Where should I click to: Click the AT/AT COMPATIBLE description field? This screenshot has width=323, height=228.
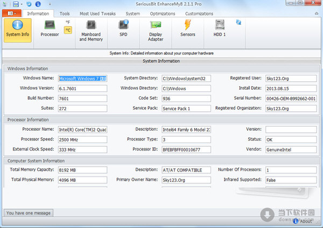(x=186, y=170)
